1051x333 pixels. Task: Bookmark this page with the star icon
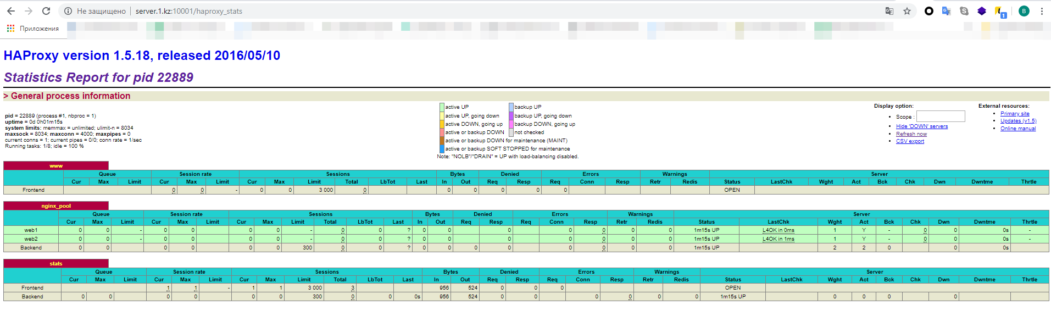907,11
